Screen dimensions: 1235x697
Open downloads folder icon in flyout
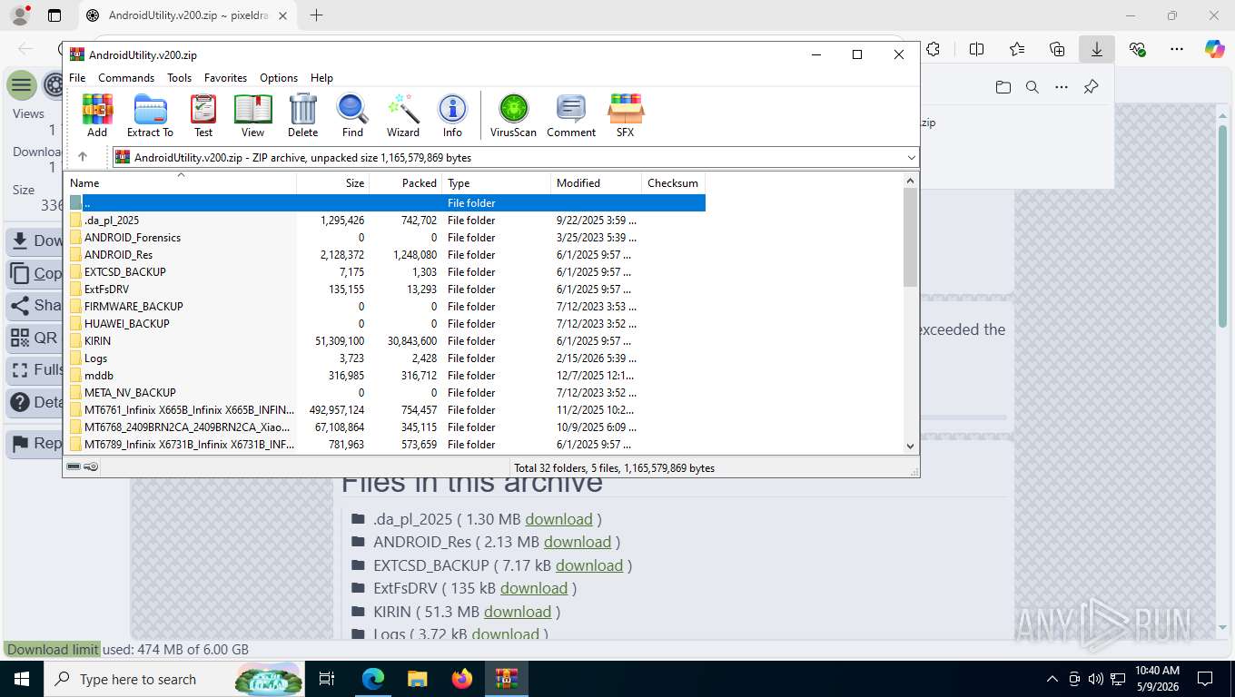[x=1003, y=87]
